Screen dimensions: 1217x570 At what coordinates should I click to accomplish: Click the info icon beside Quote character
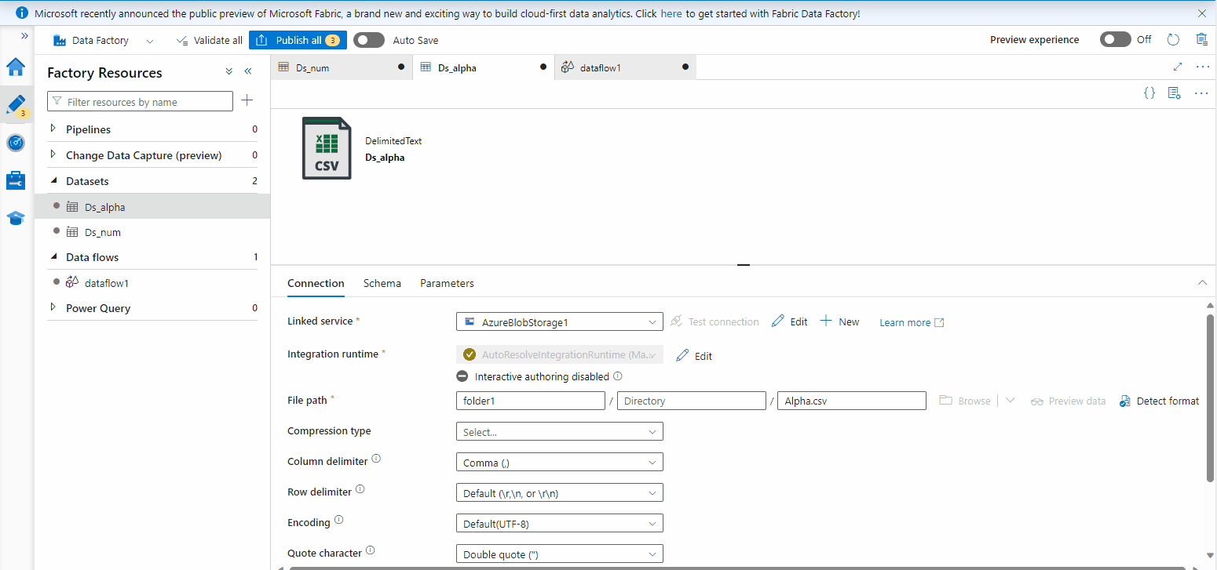371,550
